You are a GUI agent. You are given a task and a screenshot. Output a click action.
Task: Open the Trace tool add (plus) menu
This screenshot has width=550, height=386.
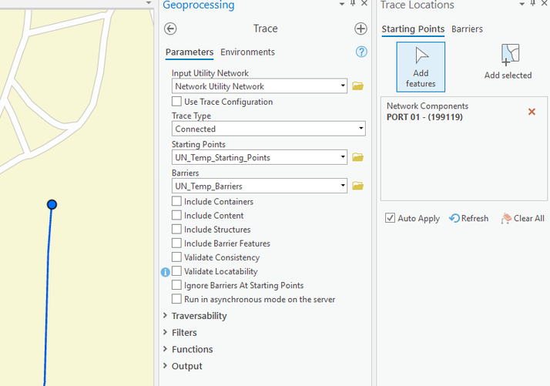coord(361,29)
